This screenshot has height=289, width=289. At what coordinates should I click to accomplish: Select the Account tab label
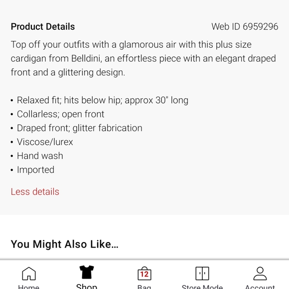[260, 287]
